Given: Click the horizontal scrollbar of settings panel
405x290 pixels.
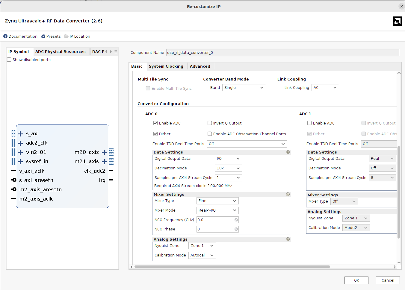Looking at the screenshot, I should (232, 267).
